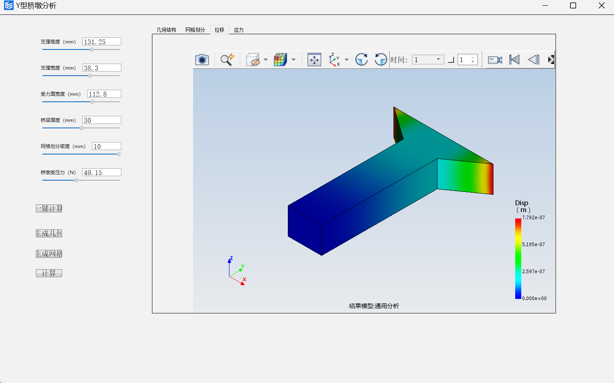Jump to first frame playback icon

(514, 60)
